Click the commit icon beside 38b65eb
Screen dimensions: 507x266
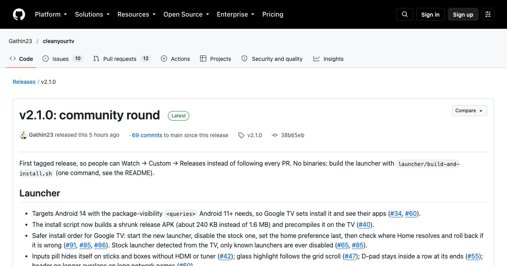[x=275, y=135]
